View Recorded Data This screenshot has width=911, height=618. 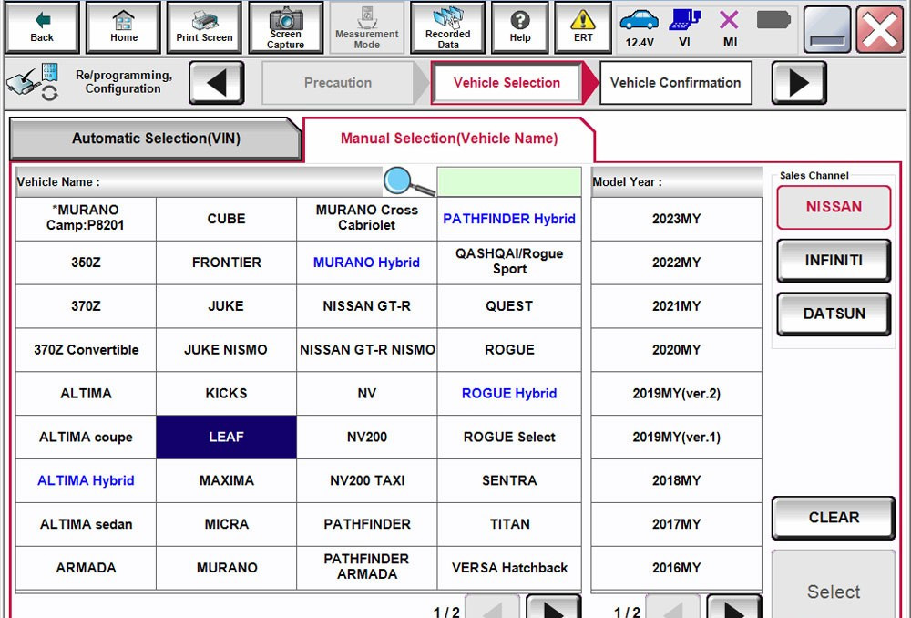click(447, 27)
